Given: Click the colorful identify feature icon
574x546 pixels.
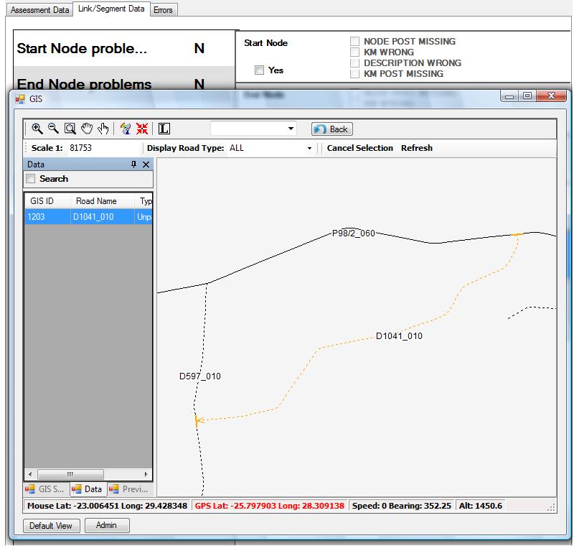Looking at the screenshot, I should (x=126, y=129).
